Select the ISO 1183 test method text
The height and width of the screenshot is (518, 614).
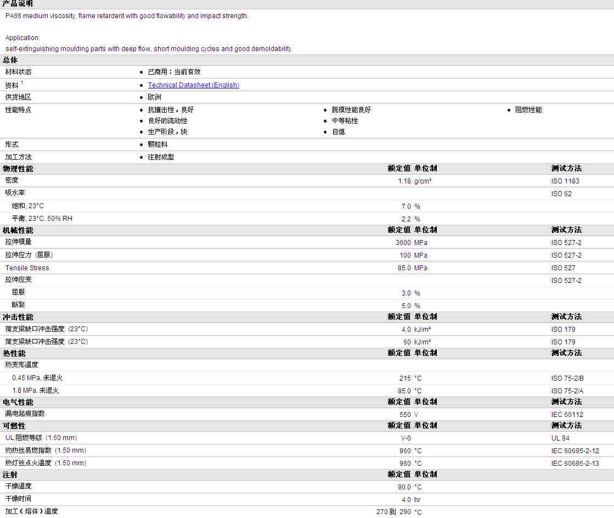click(x=565, y=181)
